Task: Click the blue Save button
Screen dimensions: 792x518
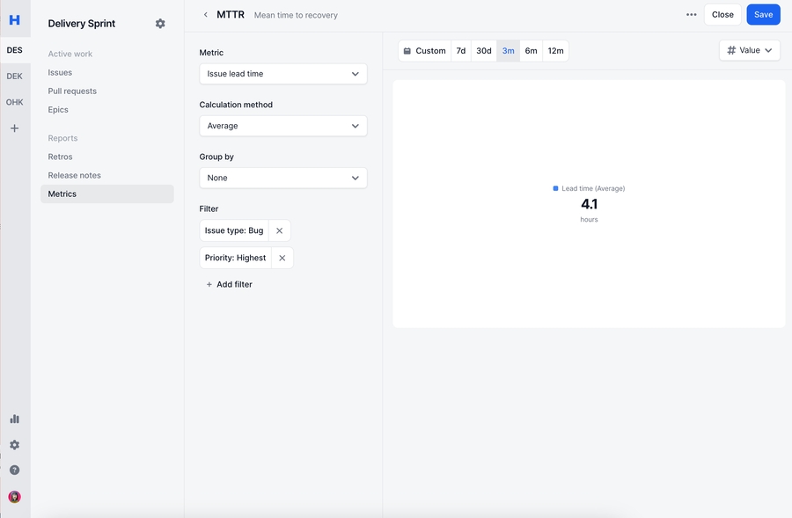Action: [x=763, y=15]
